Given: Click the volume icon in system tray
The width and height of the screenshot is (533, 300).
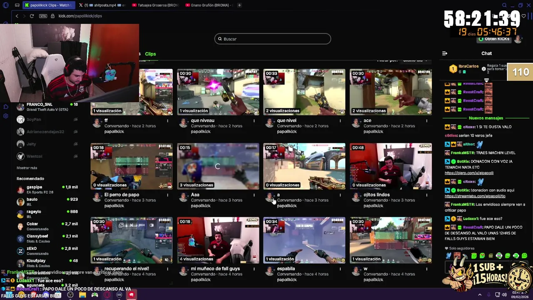Looking at the screenshot, I should pos(504,295).
